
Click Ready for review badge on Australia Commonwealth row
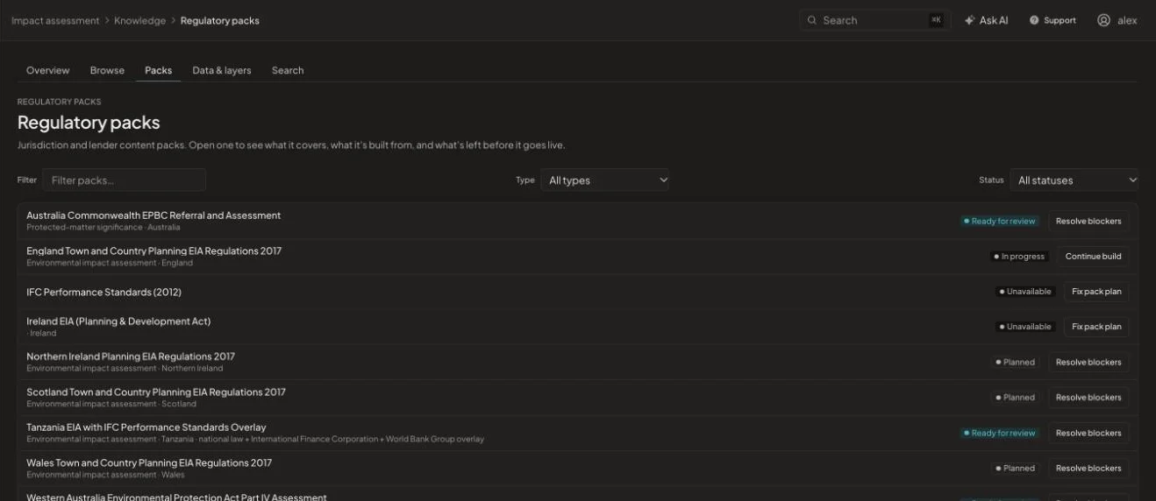pyautogui.click(x=999, y=222)
